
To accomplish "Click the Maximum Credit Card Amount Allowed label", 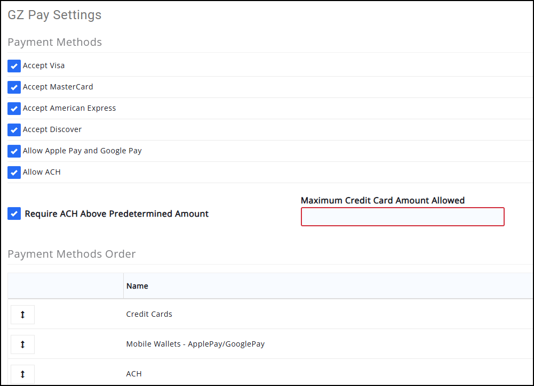I will (x=382, y=201).
